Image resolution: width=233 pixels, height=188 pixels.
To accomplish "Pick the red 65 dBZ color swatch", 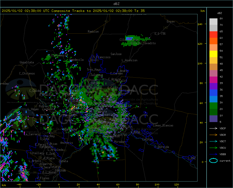I will click(213, 35).
